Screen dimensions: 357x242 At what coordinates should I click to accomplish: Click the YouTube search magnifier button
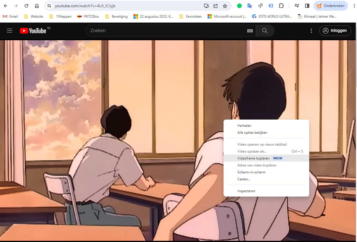(x=265, y=30)
